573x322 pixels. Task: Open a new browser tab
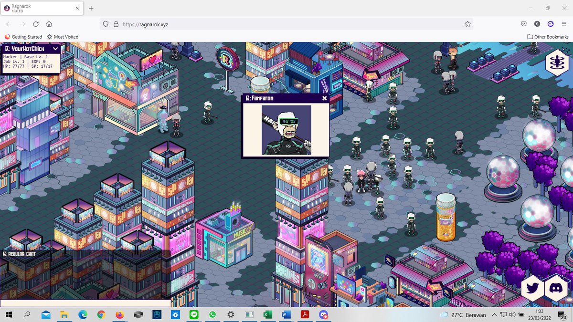coord(91,8)
